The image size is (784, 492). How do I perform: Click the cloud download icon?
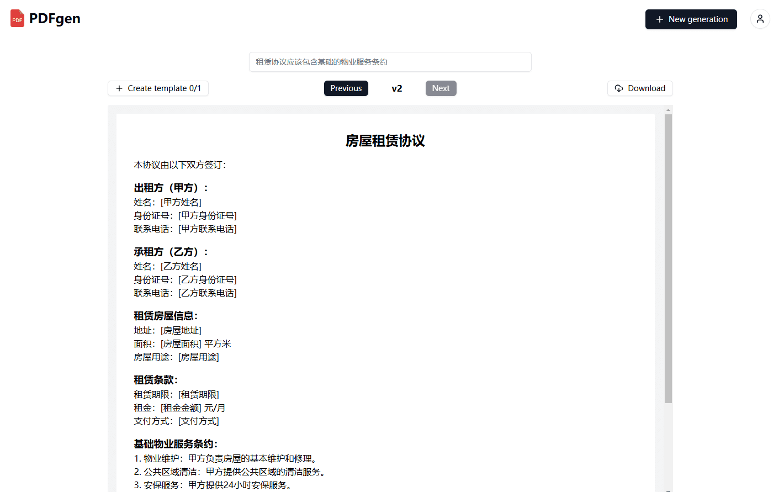pyautogui.click(x=619, y=88)
